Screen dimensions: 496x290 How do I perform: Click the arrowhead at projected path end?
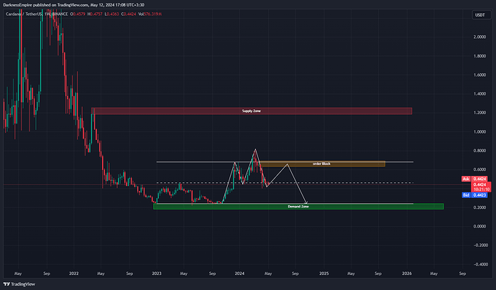(x=306, y=203)
